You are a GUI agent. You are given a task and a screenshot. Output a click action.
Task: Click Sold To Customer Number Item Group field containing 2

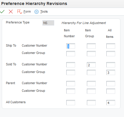pos(91,65)
